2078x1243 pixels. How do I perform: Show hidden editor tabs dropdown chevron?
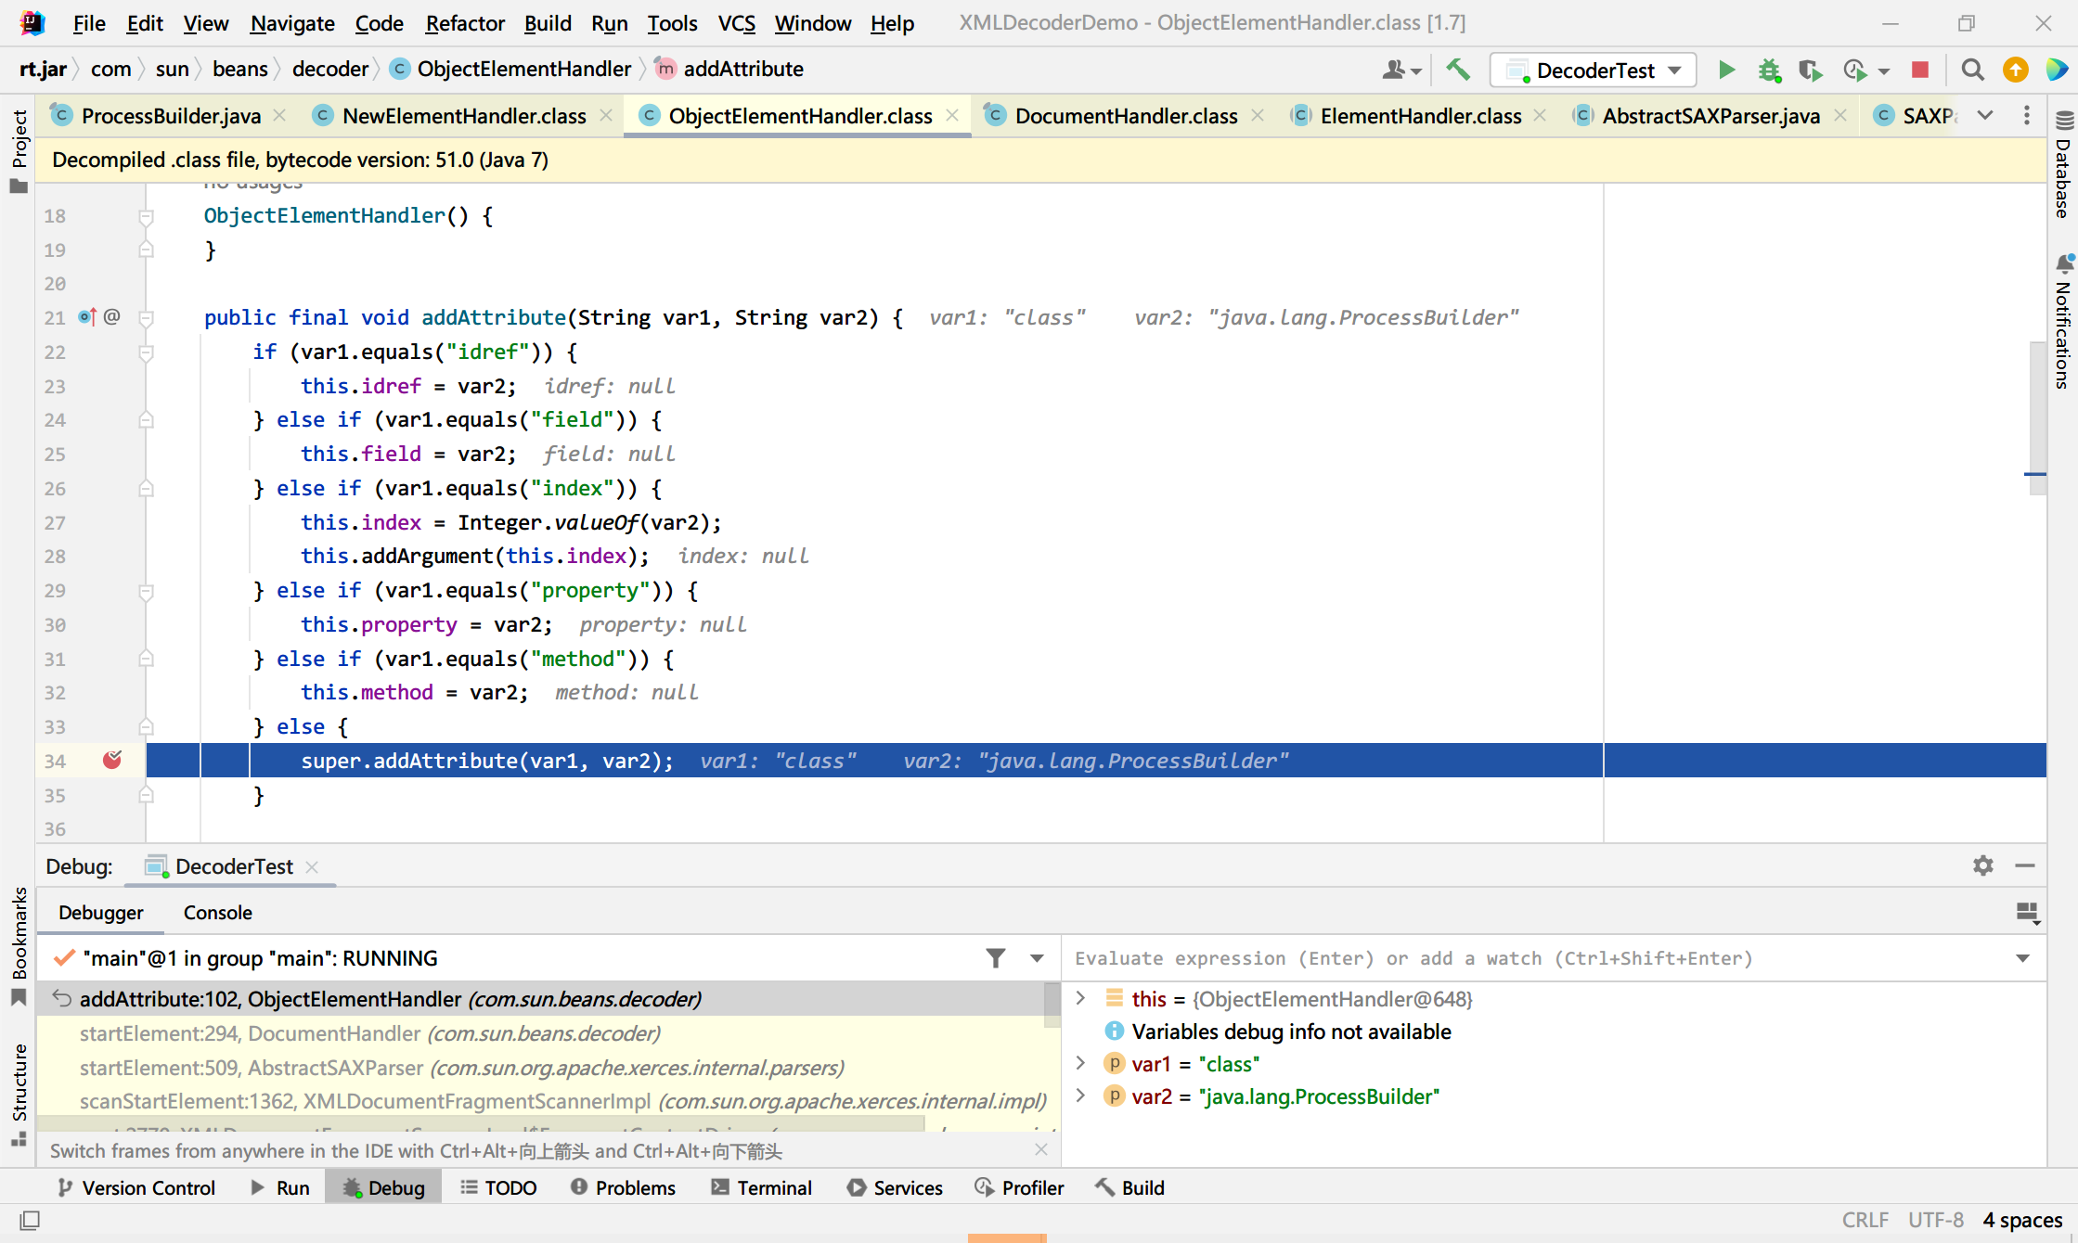1984,116
